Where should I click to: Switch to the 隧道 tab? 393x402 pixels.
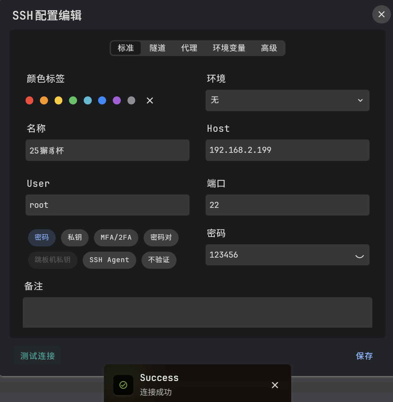click(157, 48)
